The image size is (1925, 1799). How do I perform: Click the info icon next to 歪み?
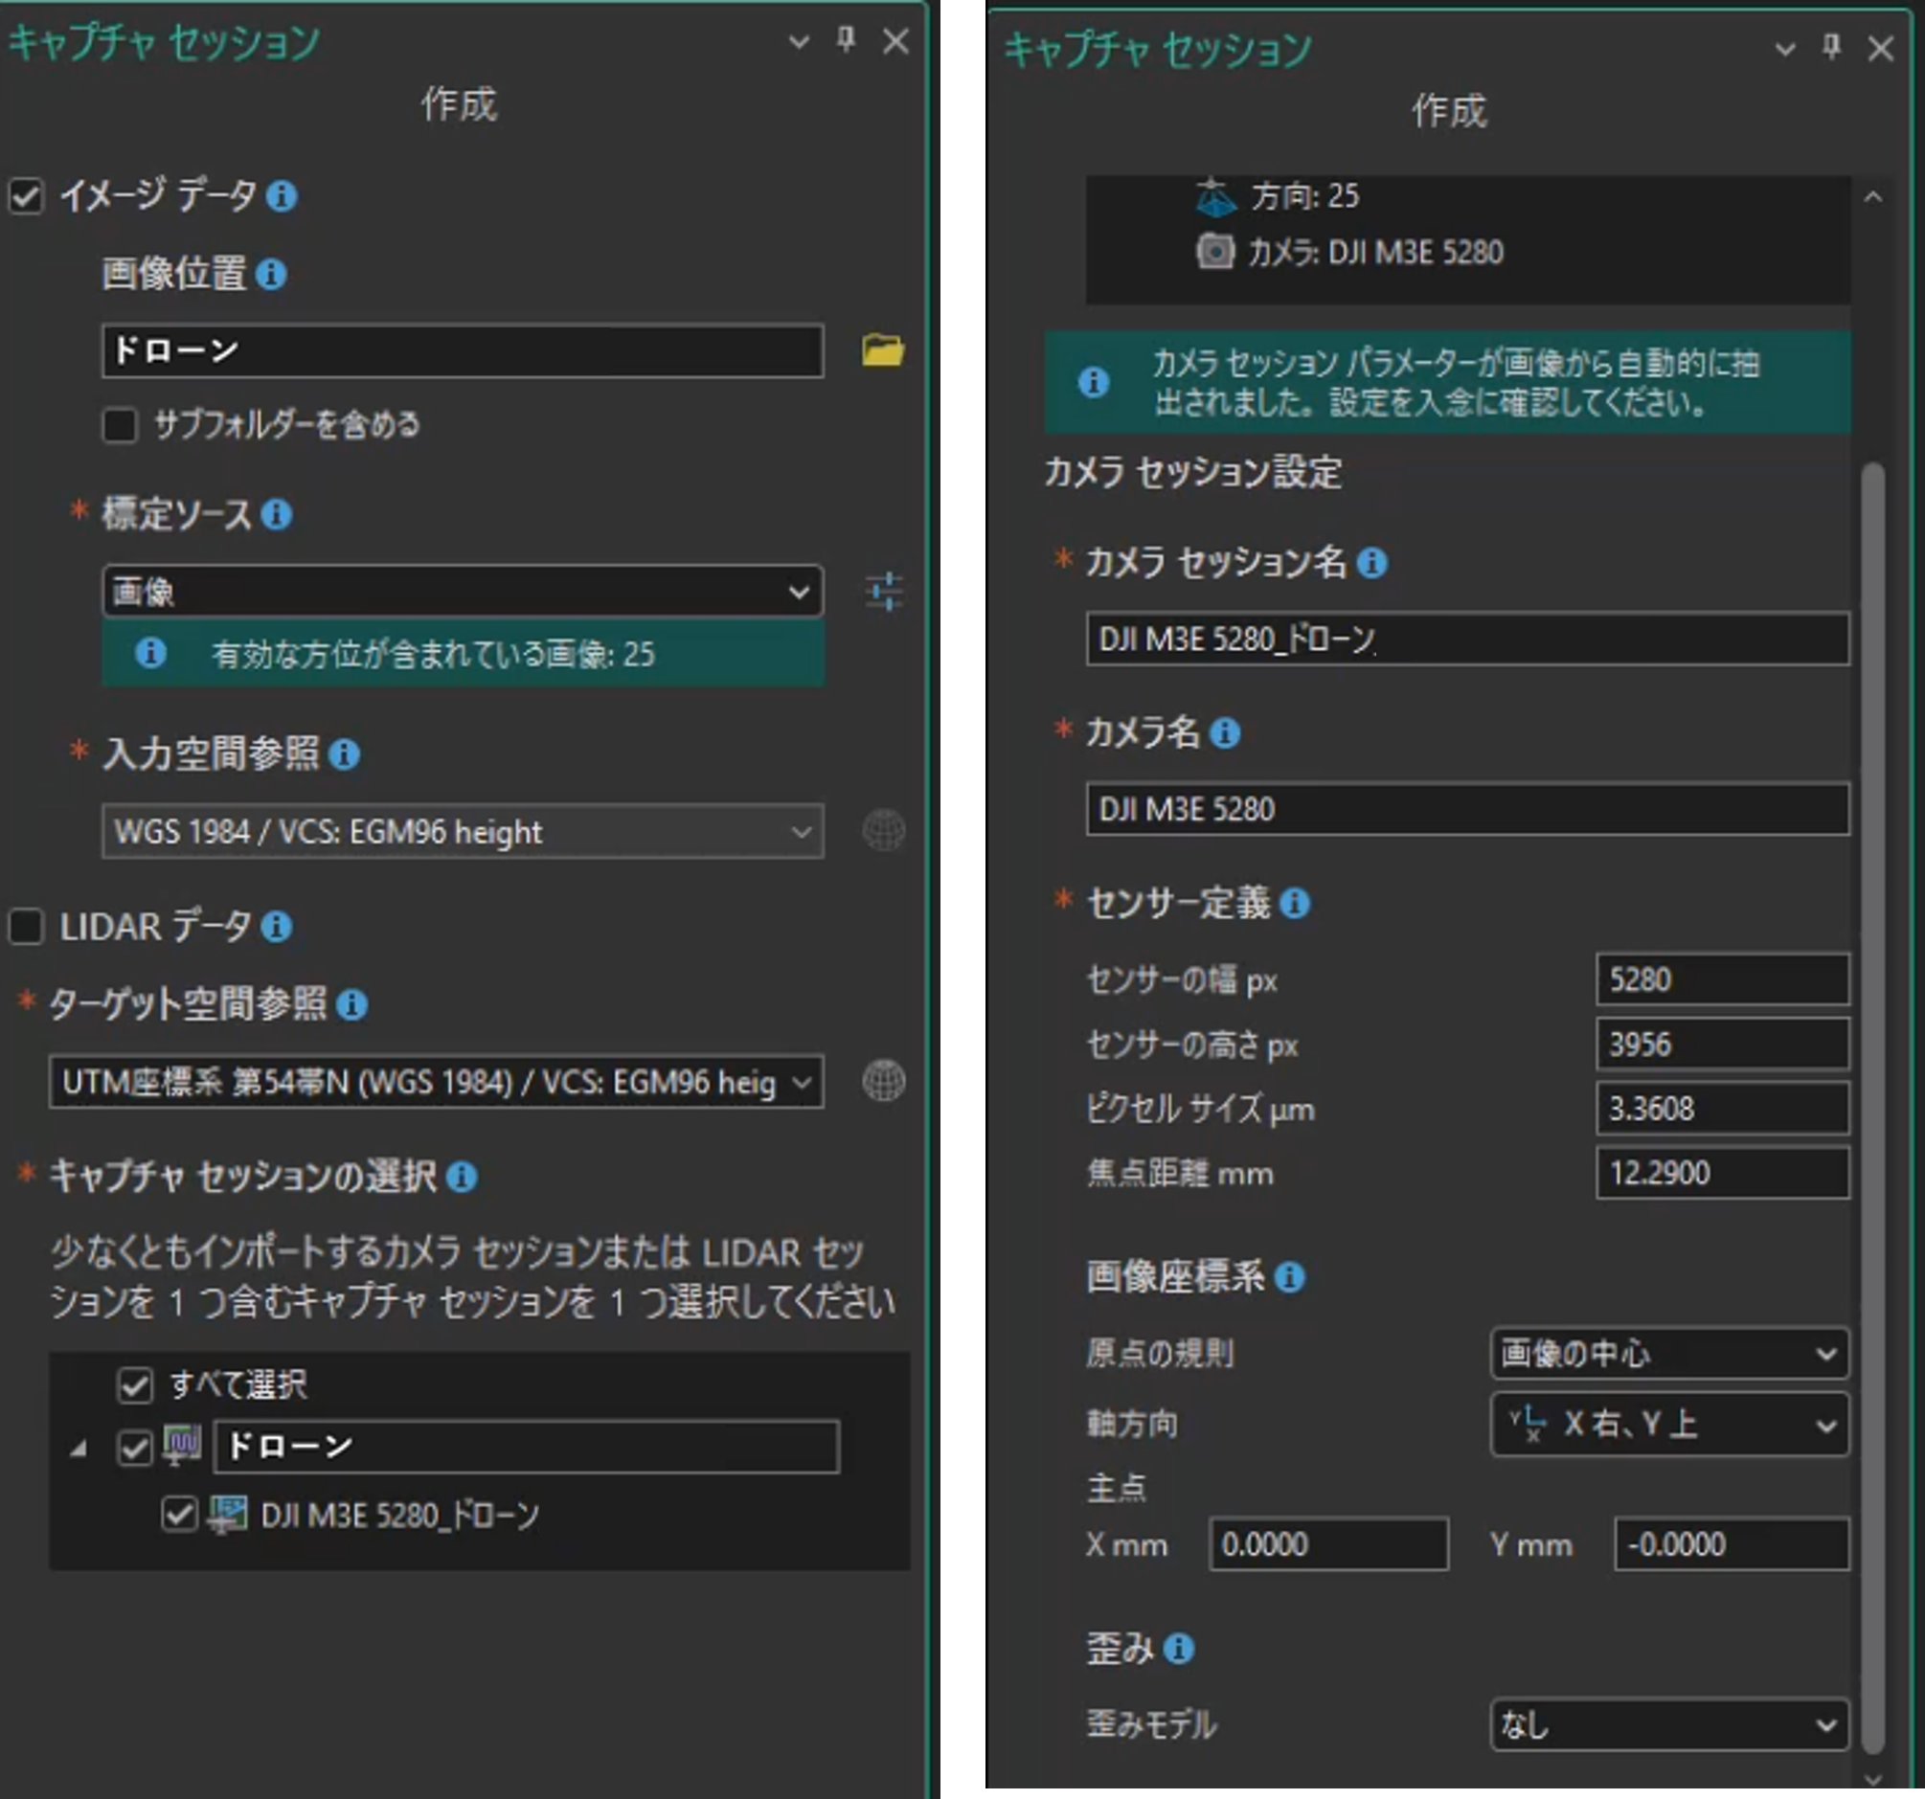[x=1178, y=1648]
